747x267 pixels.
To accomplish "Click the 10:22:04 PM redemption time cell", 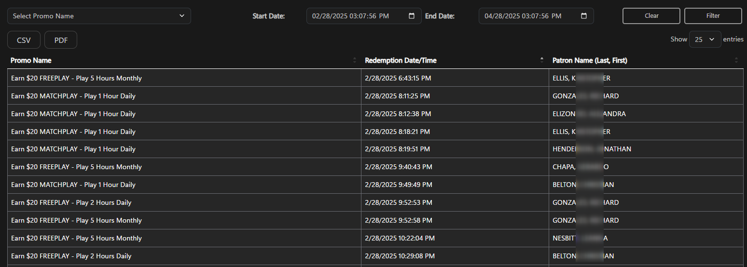I will (x=400, y=238).
